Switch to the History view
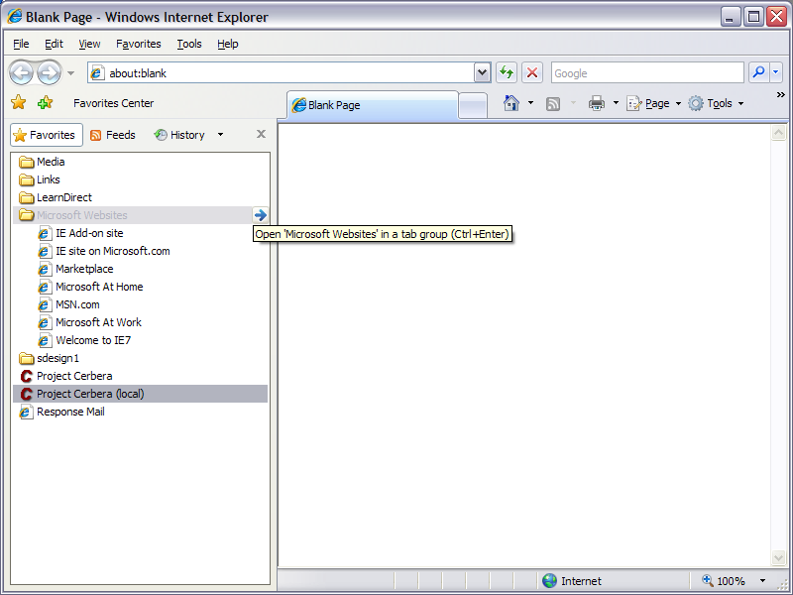 179,135
